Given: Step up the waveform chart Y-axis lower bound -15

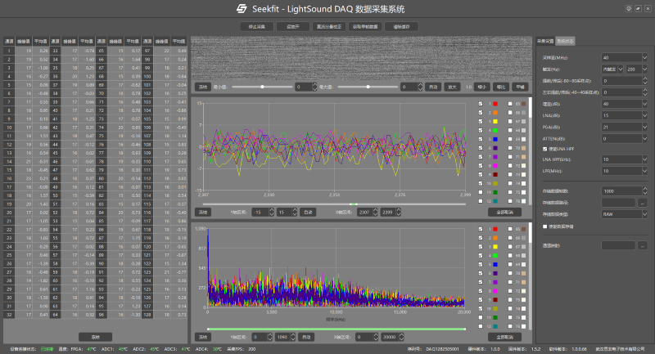Looking at the screenshot, I should point(272,210).
